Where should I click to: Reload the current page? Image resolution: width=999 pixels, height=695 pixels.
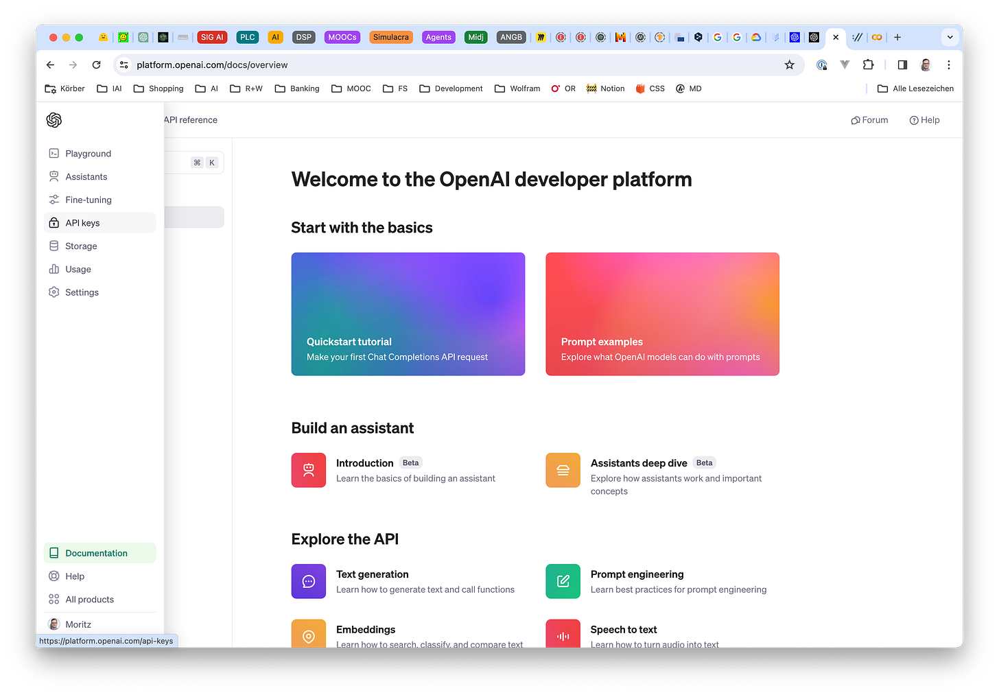pyautogui.click(x=97, y=64)
